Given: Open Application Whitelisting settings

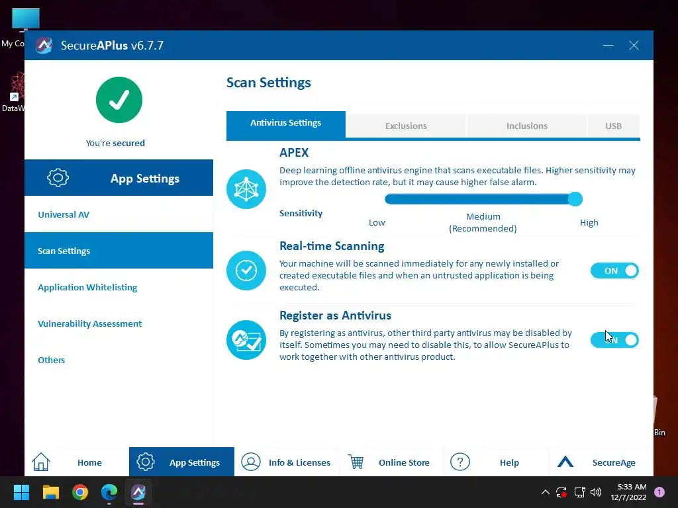Looking at the screenshot, I should [x=119, y=287].
